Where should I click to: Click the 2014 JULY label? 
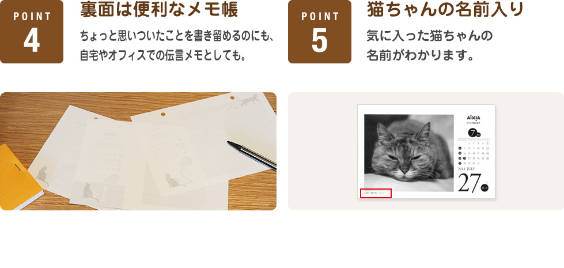point(467,169)
